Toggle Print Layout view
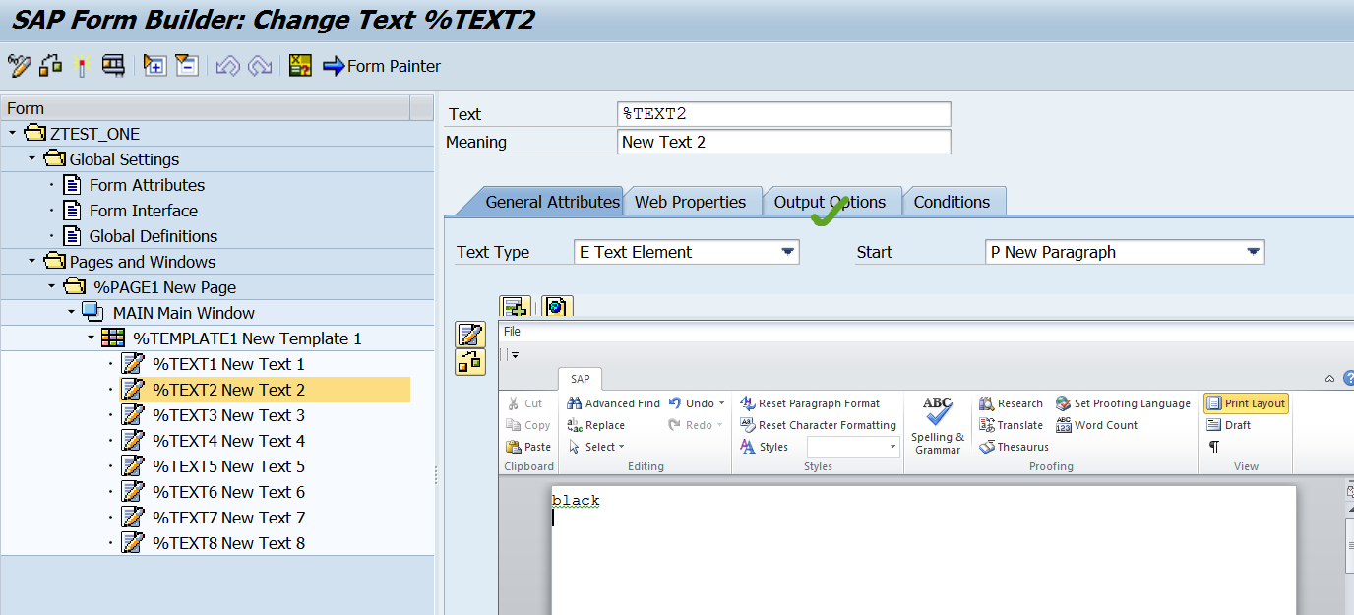 pos(1246,403)
